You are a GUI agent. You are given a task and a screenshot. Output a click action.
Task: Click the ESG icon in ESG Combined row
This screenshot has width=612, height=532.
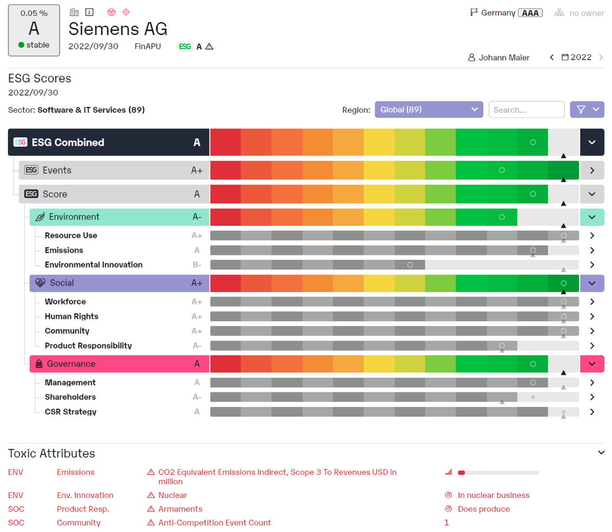click(x=20, y=142)
